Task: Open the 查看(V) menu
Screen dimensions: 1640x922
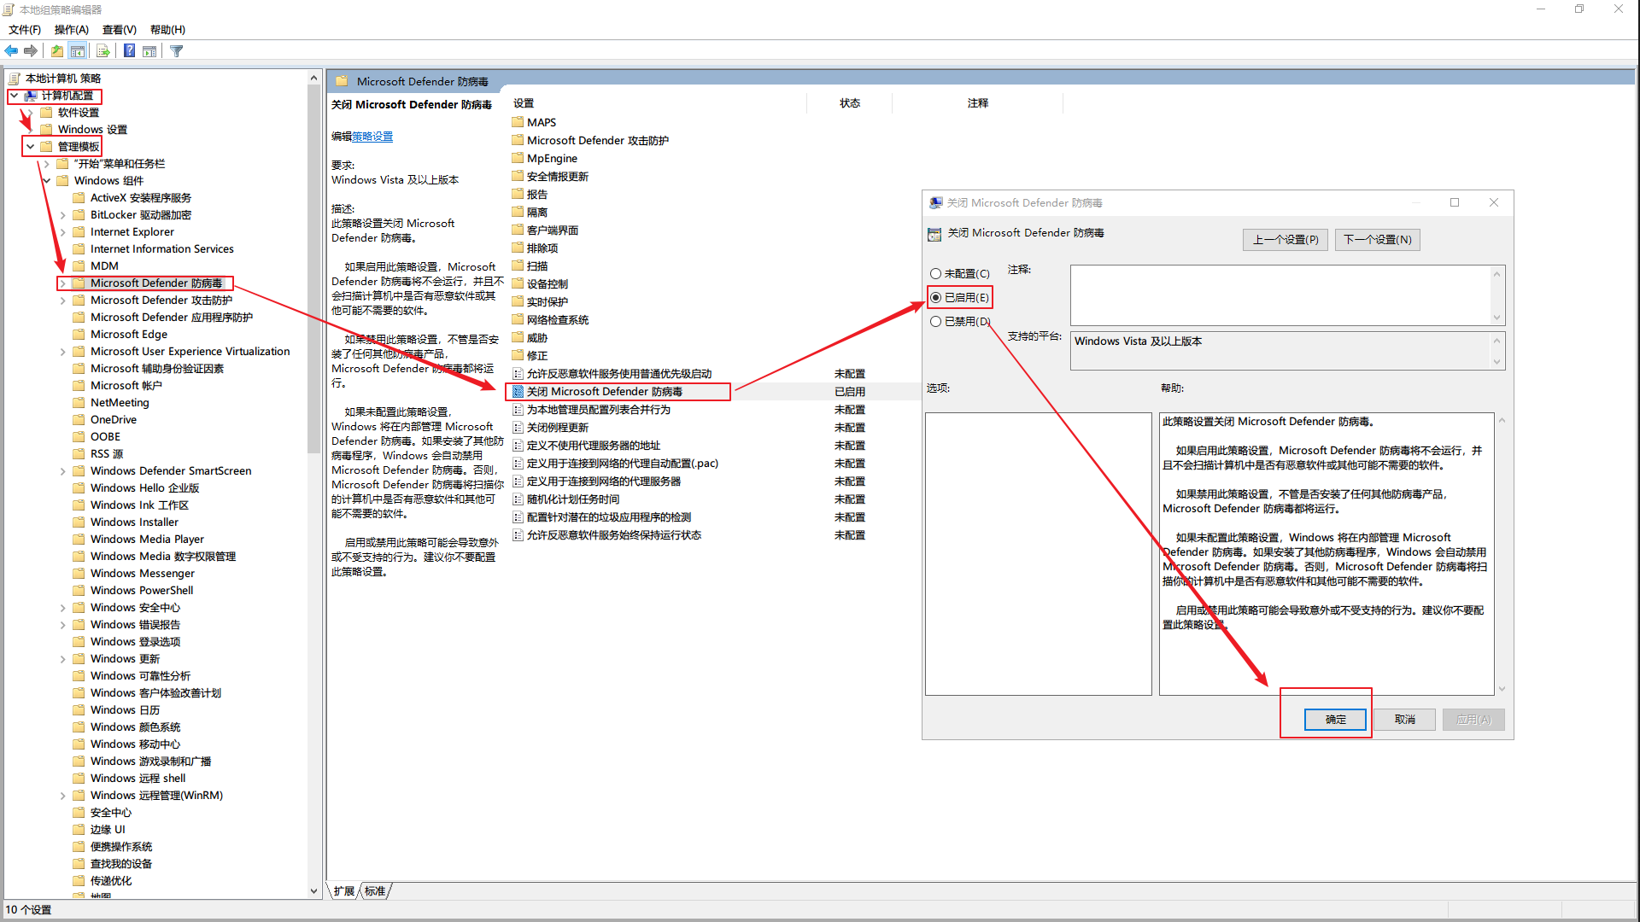Action: (120, 30)
